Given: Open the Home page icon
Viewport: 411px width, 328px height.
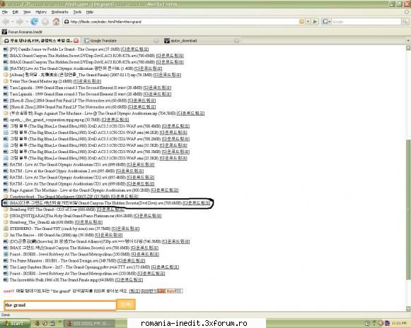Looking at the screenshot, I should [x=56, y=22].
